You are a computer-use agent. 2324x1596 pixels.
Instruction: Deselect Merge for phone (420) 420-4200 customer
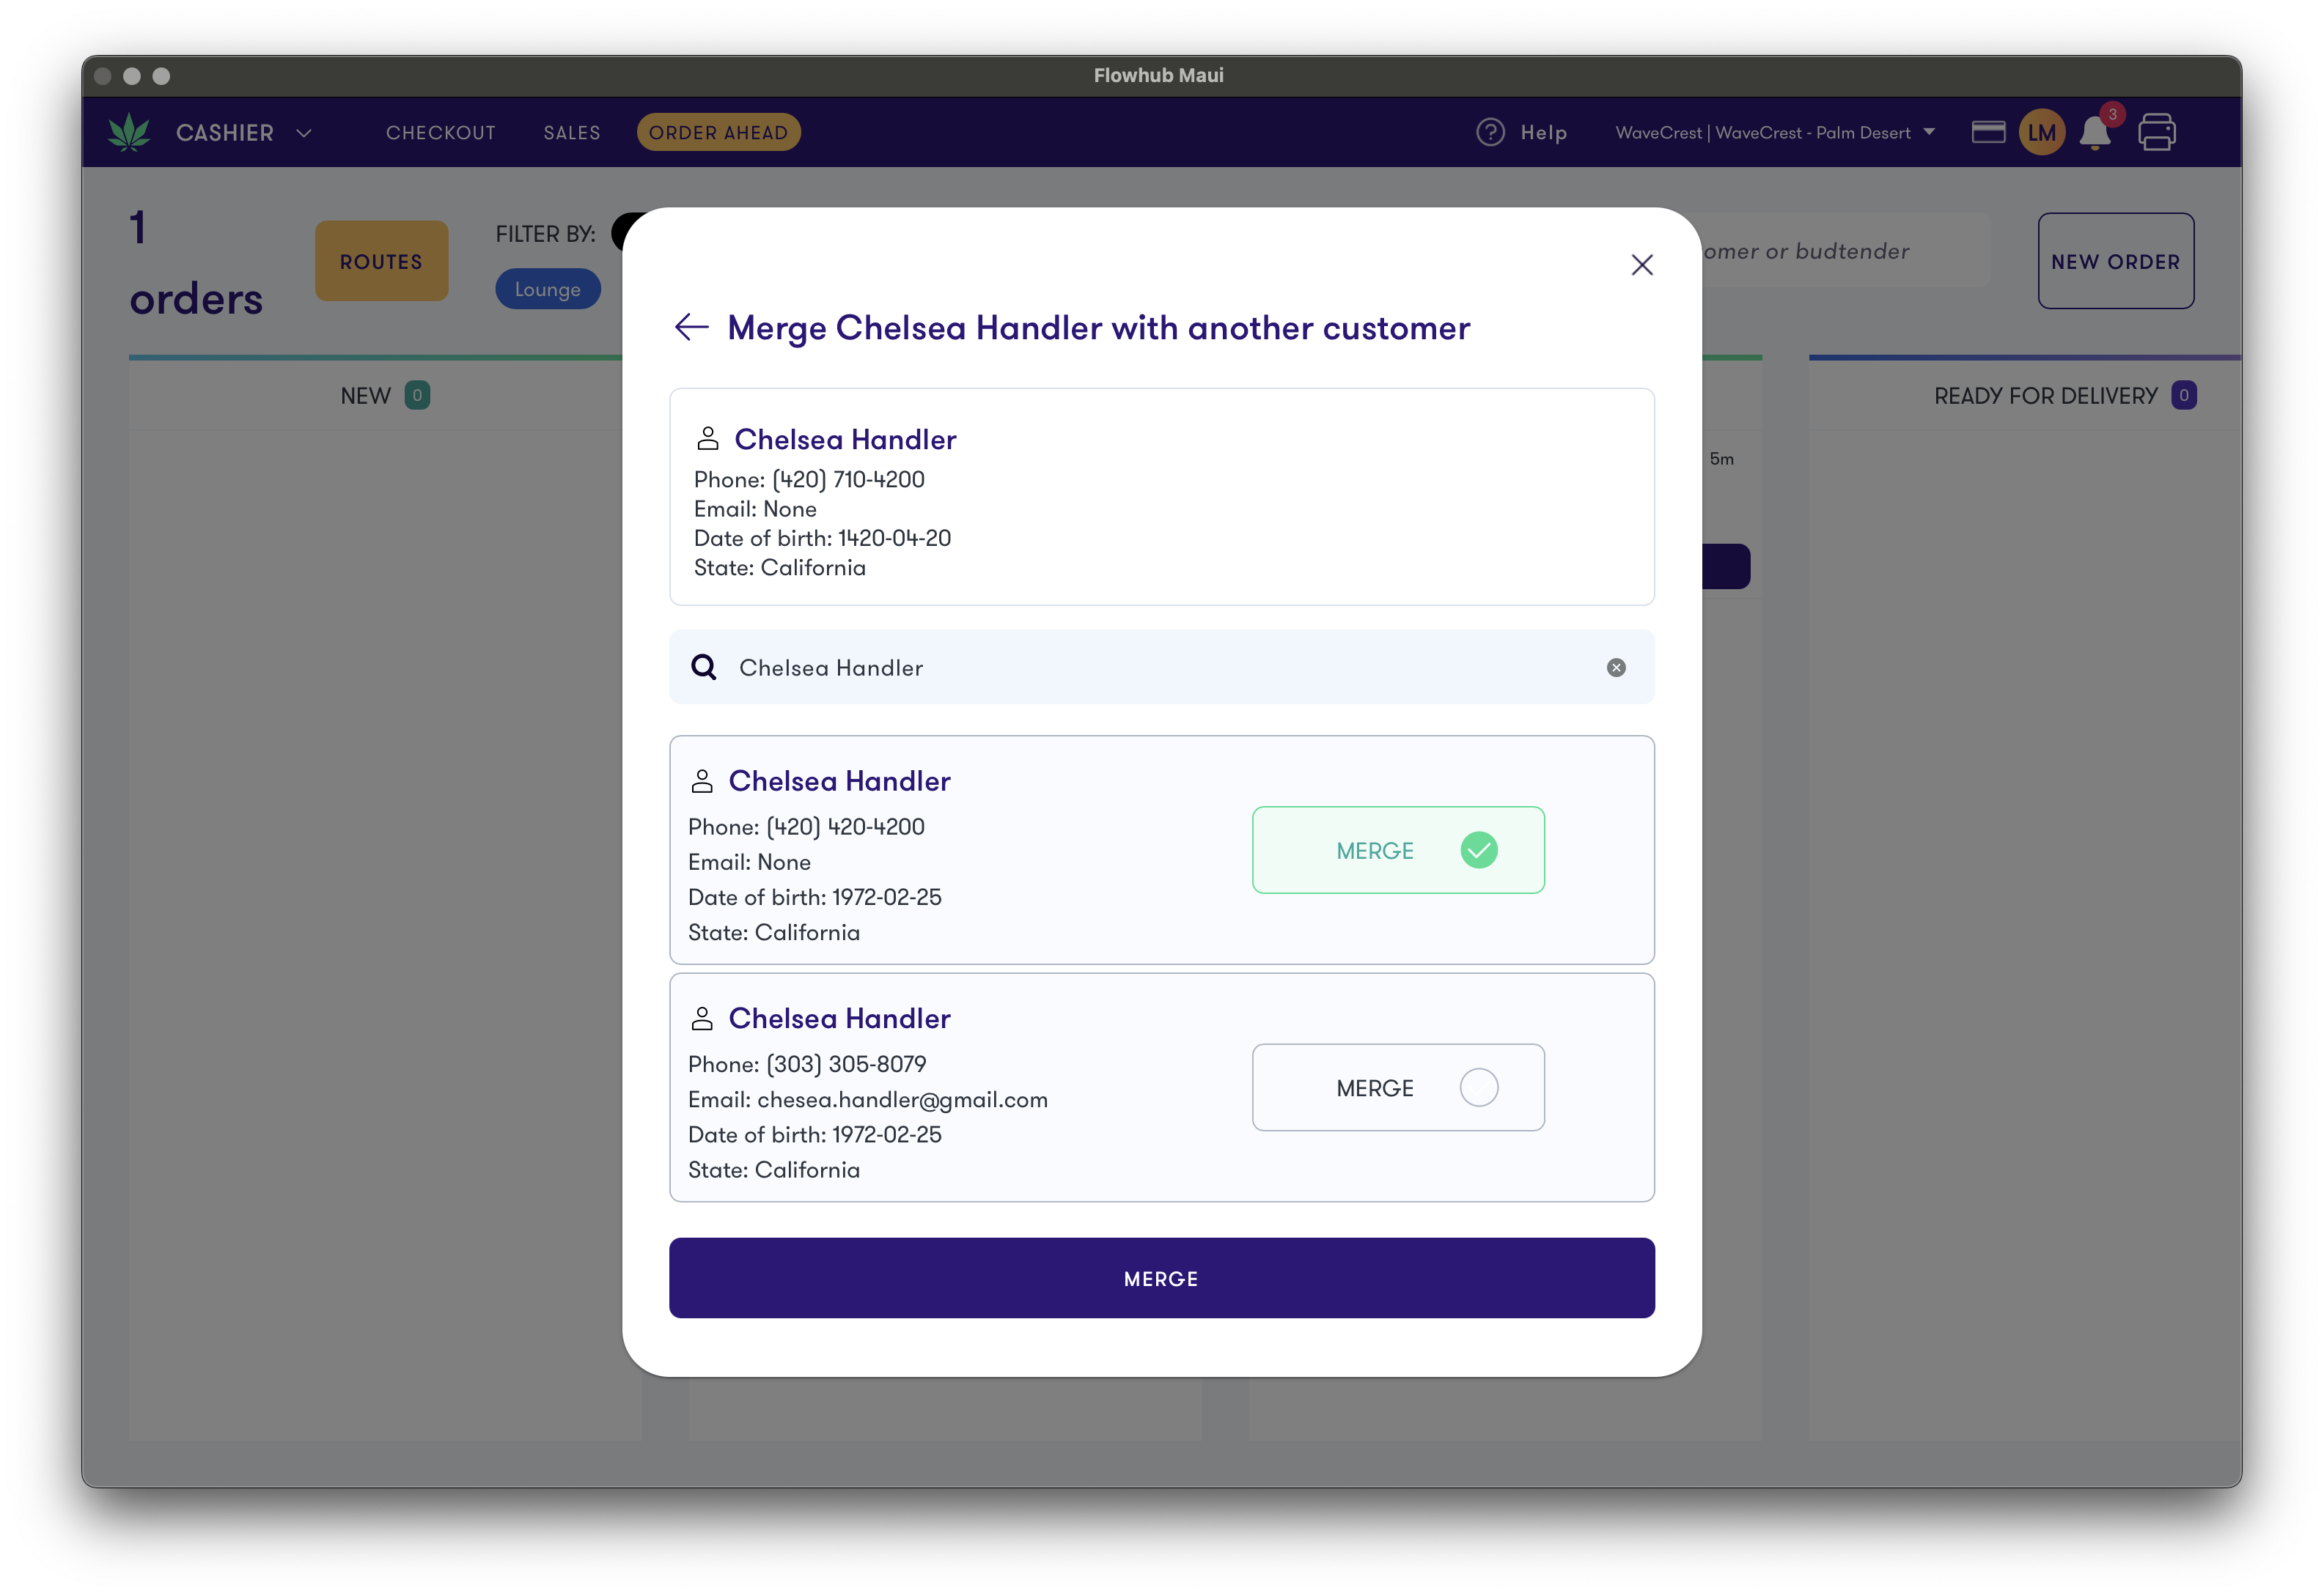(x=1397, y=850)
